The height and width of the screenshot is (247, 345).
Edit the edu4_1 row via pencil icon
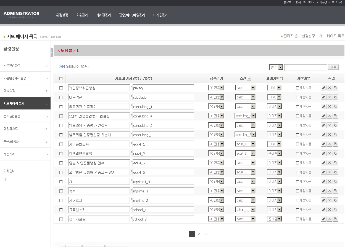pyautogui.click(x=323, y=144)
